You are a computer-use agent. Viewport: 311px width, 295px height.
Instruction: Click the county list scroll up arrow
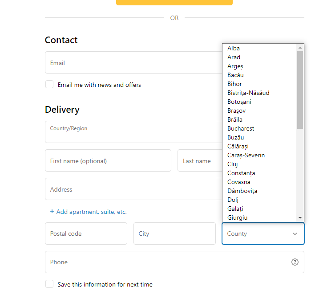pyautogui.click(x=300, y=48)
